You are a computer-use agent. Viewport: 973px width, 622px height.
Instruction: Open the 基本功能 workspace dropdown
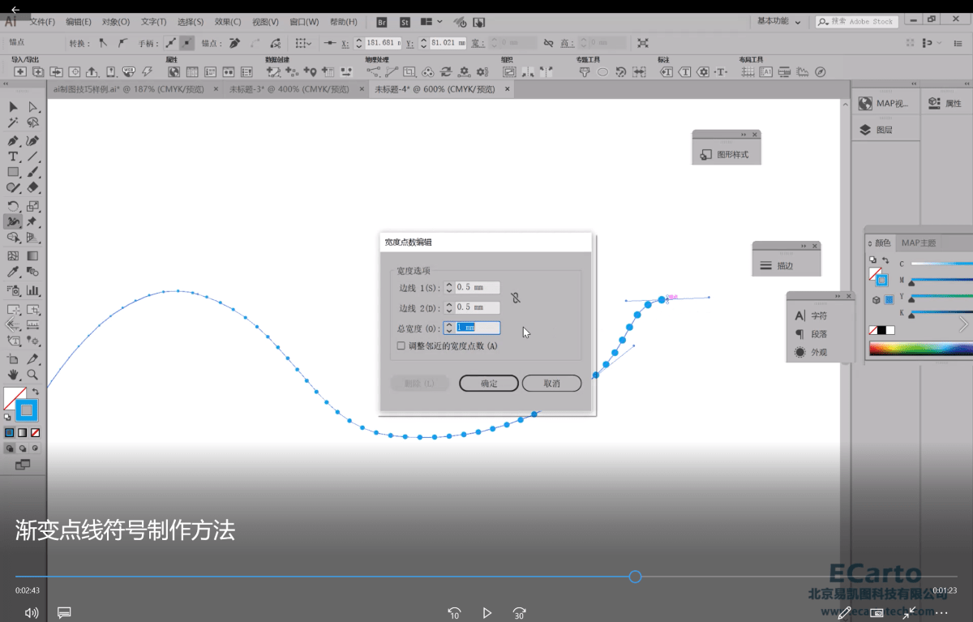pos(778,22)
